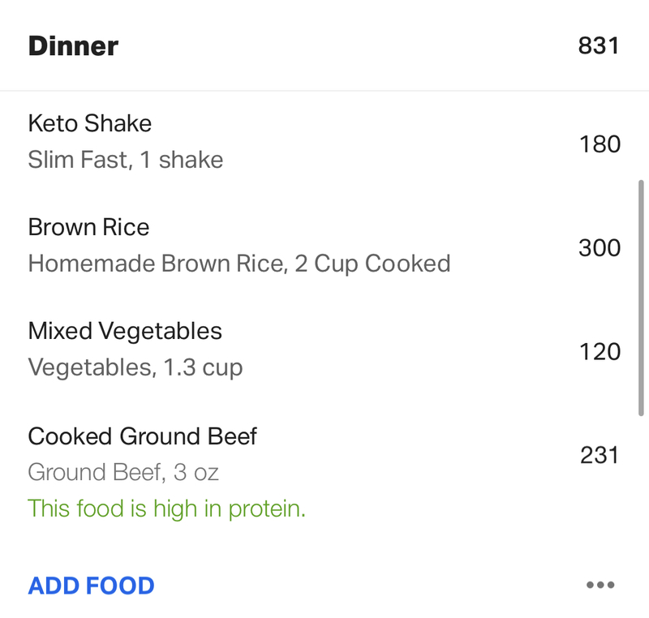The height and width of the screenshot is (618, 649).
Task: Click the Cooked Ground Beef title text
Action: 143,436
